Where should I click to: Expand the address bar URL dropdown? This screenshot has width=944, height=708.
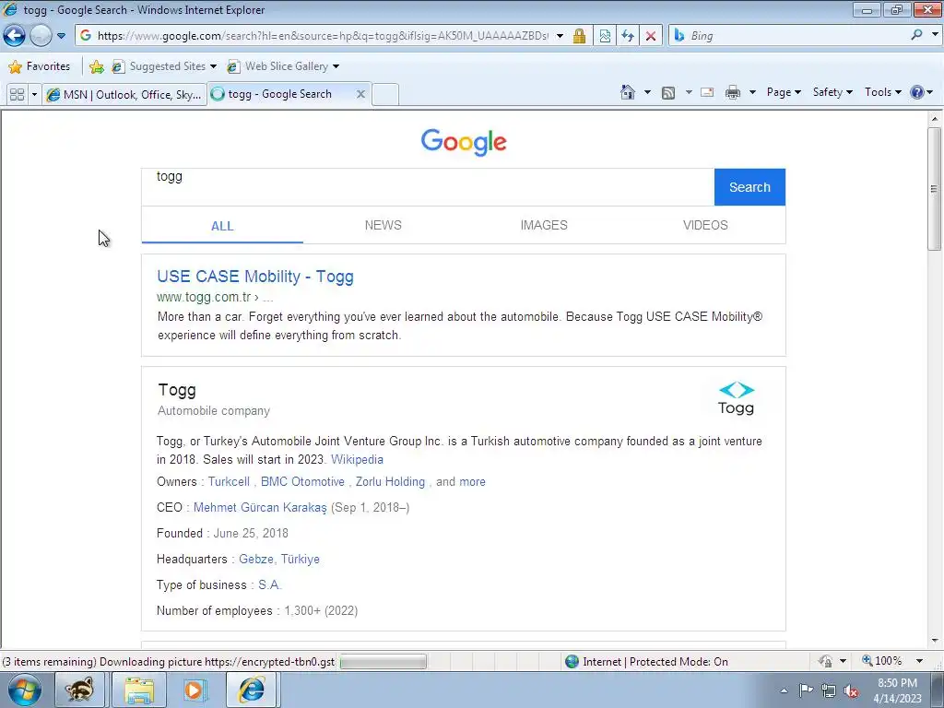560,36
